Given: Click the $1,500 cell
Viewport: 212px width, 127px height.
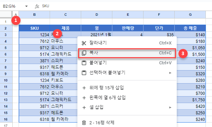Looking at the screenshot, I should (x=191, y=54).
